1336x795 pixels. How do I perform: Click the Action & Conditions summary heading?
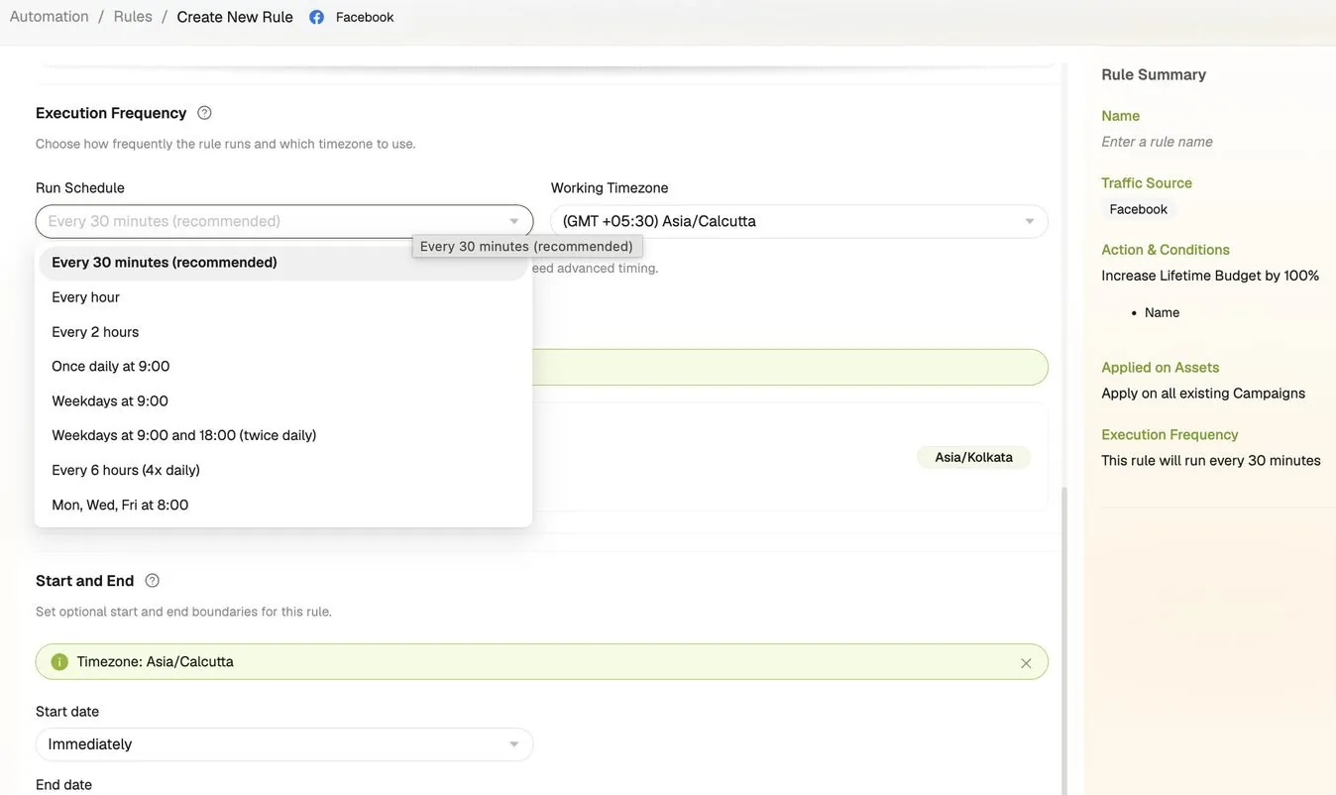tap(1166, 250)
